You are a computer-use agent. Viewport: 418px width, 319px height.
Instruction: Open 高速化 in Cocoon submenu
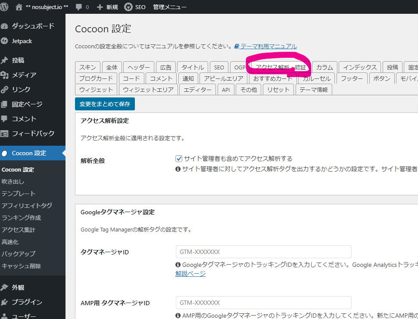coord(10,242)
